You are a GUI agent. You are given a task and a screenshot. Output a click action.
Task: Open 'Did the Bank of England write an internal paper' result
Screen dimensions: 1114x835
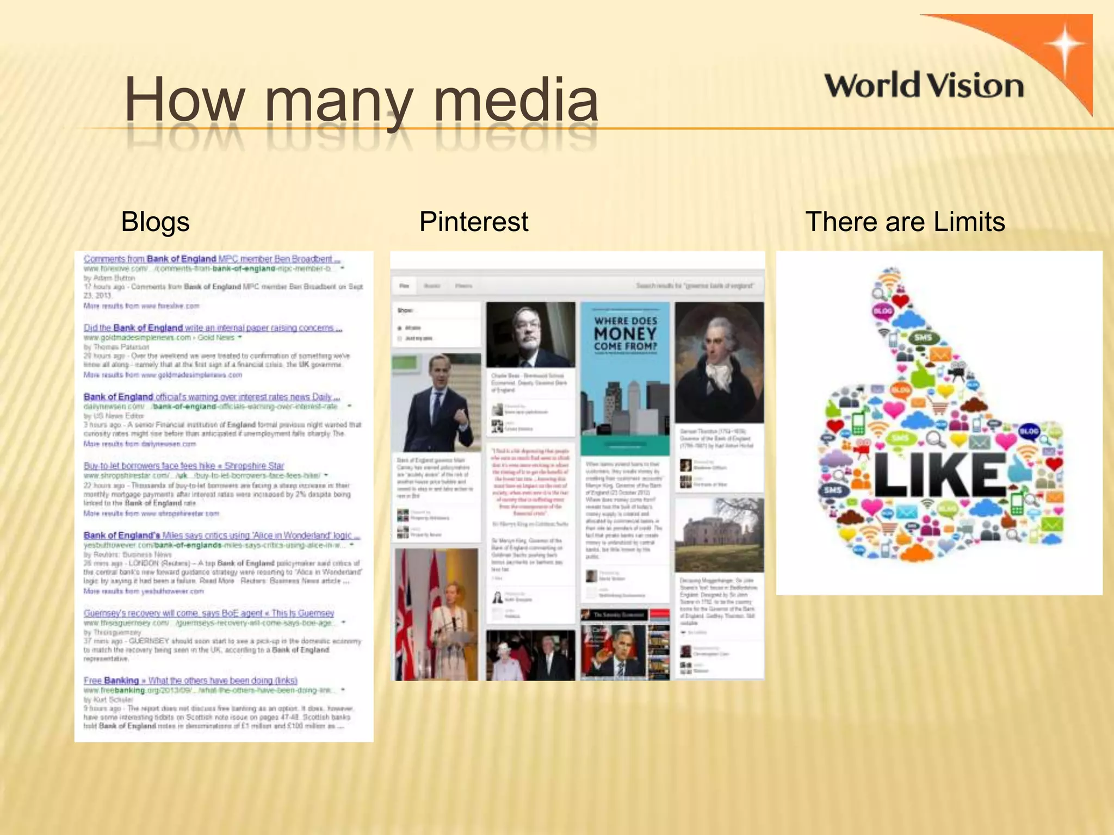(213, 327)
